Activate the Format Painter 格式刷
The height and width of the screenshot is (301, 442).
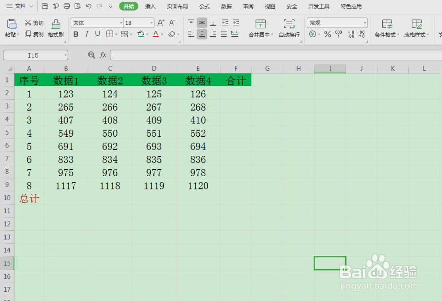[x=56, y=28]
